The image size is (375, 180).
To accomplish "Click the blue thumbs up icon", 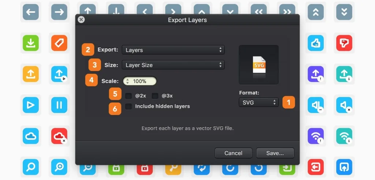I will point(316,43).
